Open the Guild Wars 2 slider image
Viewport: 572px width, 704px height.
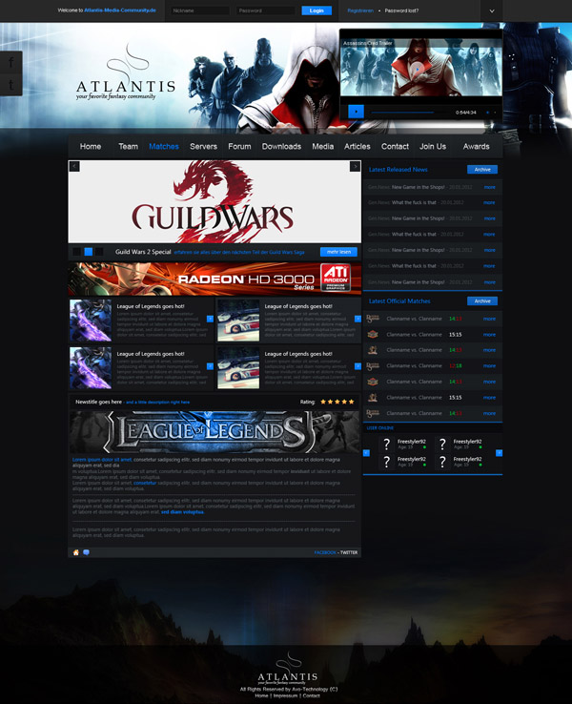tap(214, 201)
